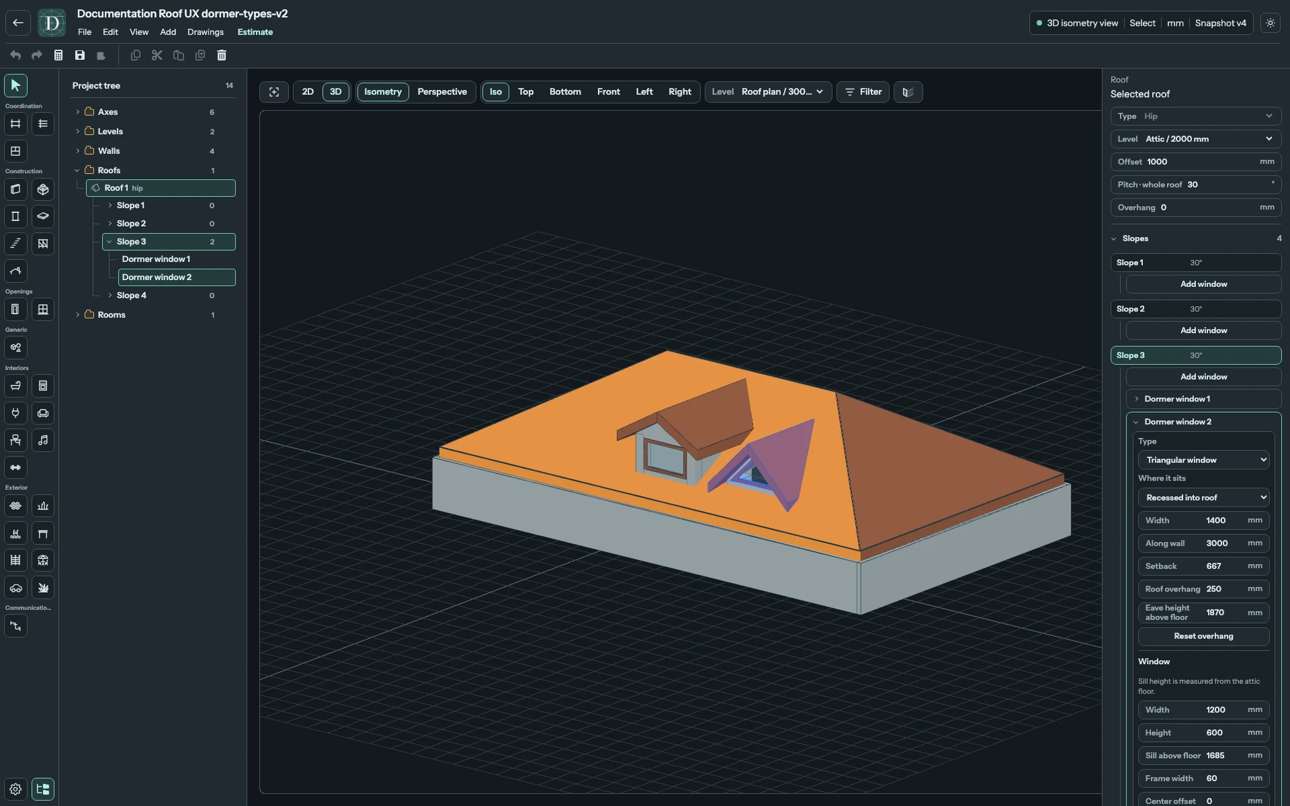This screenshot has width=1290, height=806.
Task: Click the back arrow button
Action: click(18, 23)
